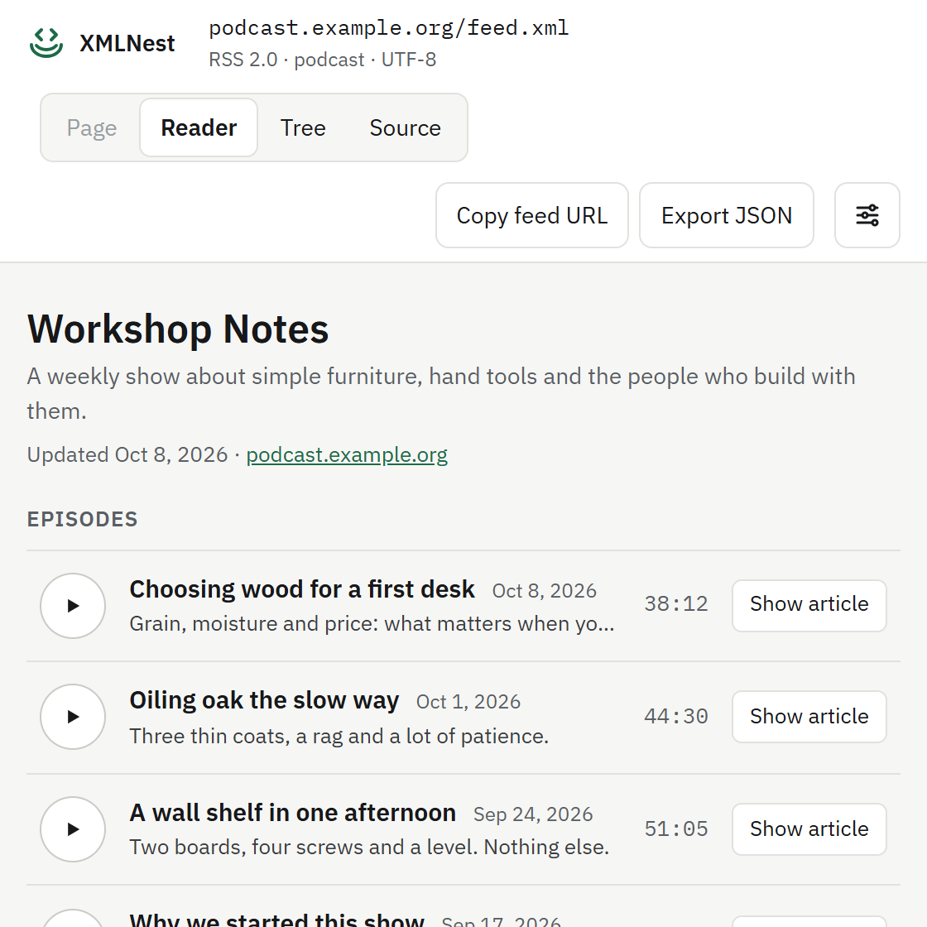Click the title "Choosing wood for a first desk"
Viewport: 927px width, 927px height.
pyautogui.click(x=302, y=589)
